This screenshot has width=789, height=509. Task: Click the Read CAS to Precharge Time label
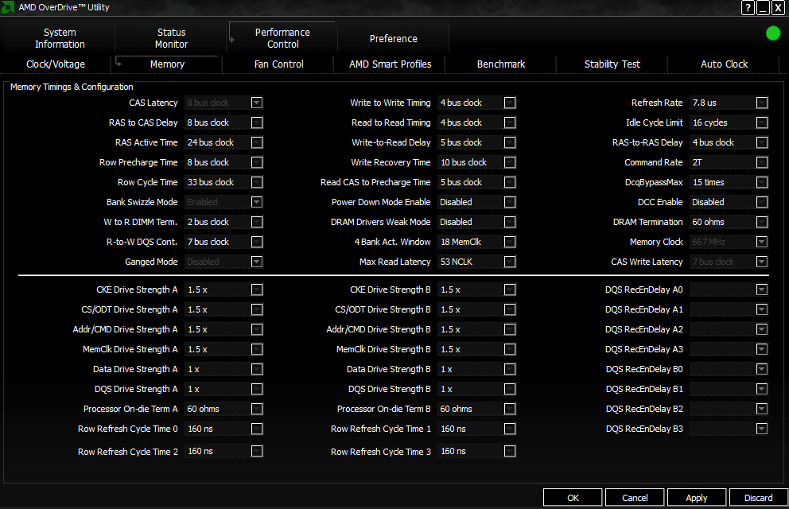[x=375, y=182]
